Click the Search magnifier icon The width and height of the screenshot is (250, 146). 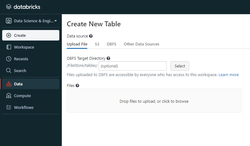9,71
